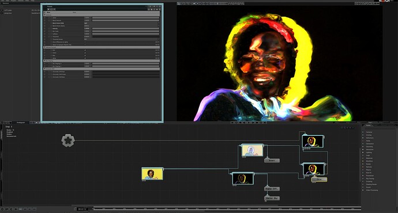Click the root node gear-star icon
Viewport: 398px width, 213px height.
(x=68, y=140)
